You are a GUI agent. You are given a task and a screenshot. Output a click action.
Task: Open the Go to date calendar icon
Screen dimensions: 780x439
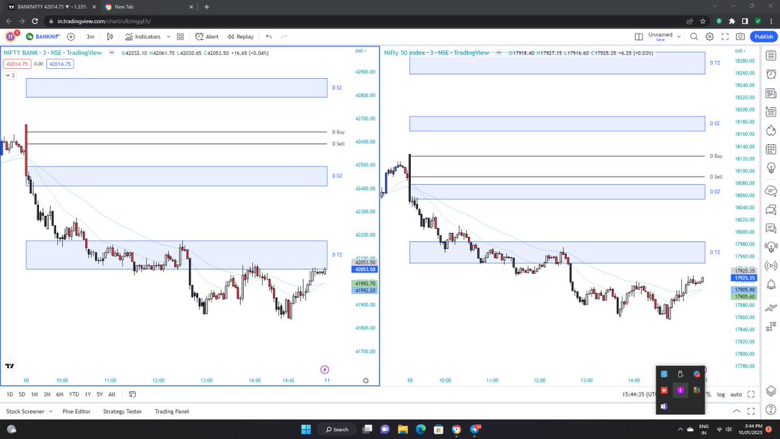(132, 394)
